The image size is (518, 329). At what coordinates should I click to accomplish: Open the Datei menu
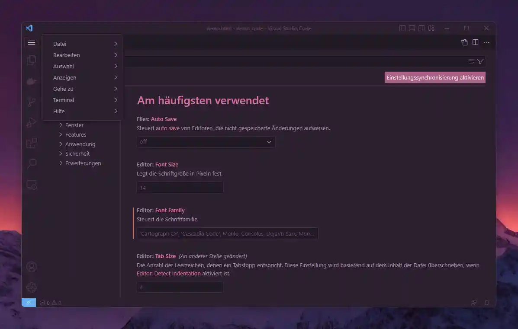click(83, 44)
